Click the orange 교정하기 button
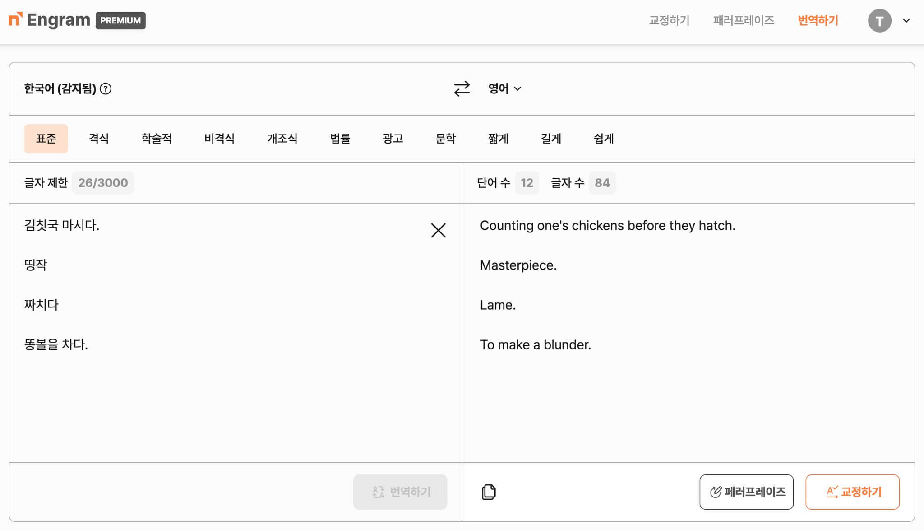The image size is (924, 530). pos(852,492)
